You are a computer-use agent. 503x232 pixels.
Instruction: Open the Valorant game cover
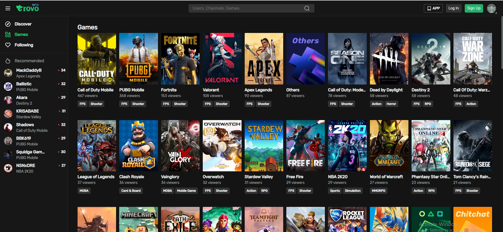click(x=222, y=59)
